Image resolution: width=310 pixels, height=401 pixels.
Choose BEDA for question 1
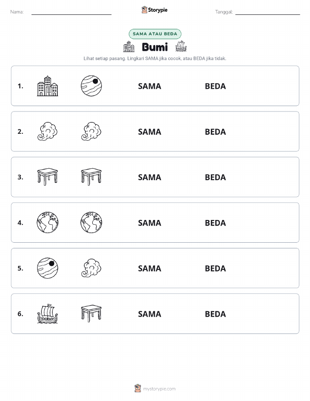216,86
